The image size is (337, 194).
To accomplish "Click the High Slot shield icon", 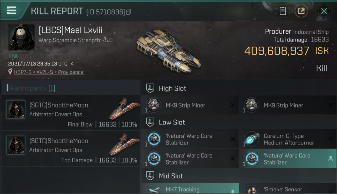I will (x=150, y=88).
